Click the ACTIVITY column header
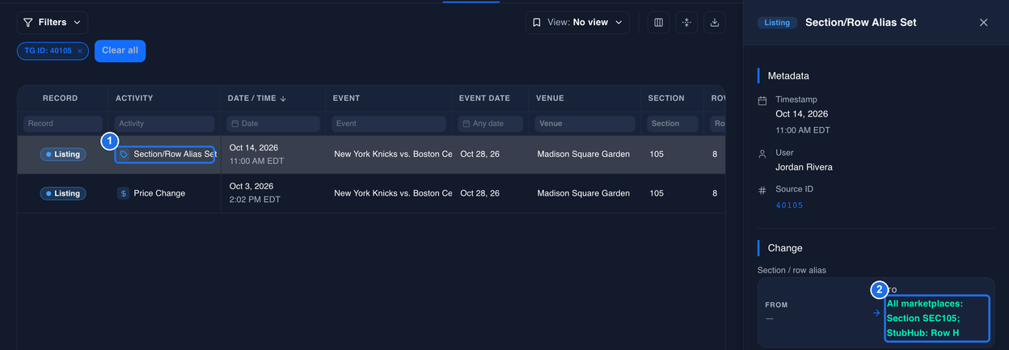Screen dimensions: 1009x350 coord(134,99)
